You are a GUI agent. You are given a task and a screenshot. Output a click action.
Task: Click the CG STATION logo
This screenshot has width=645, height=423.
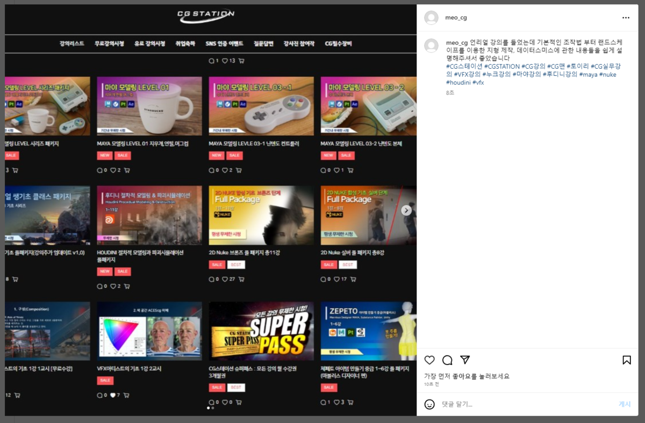(x=206, y=17)
